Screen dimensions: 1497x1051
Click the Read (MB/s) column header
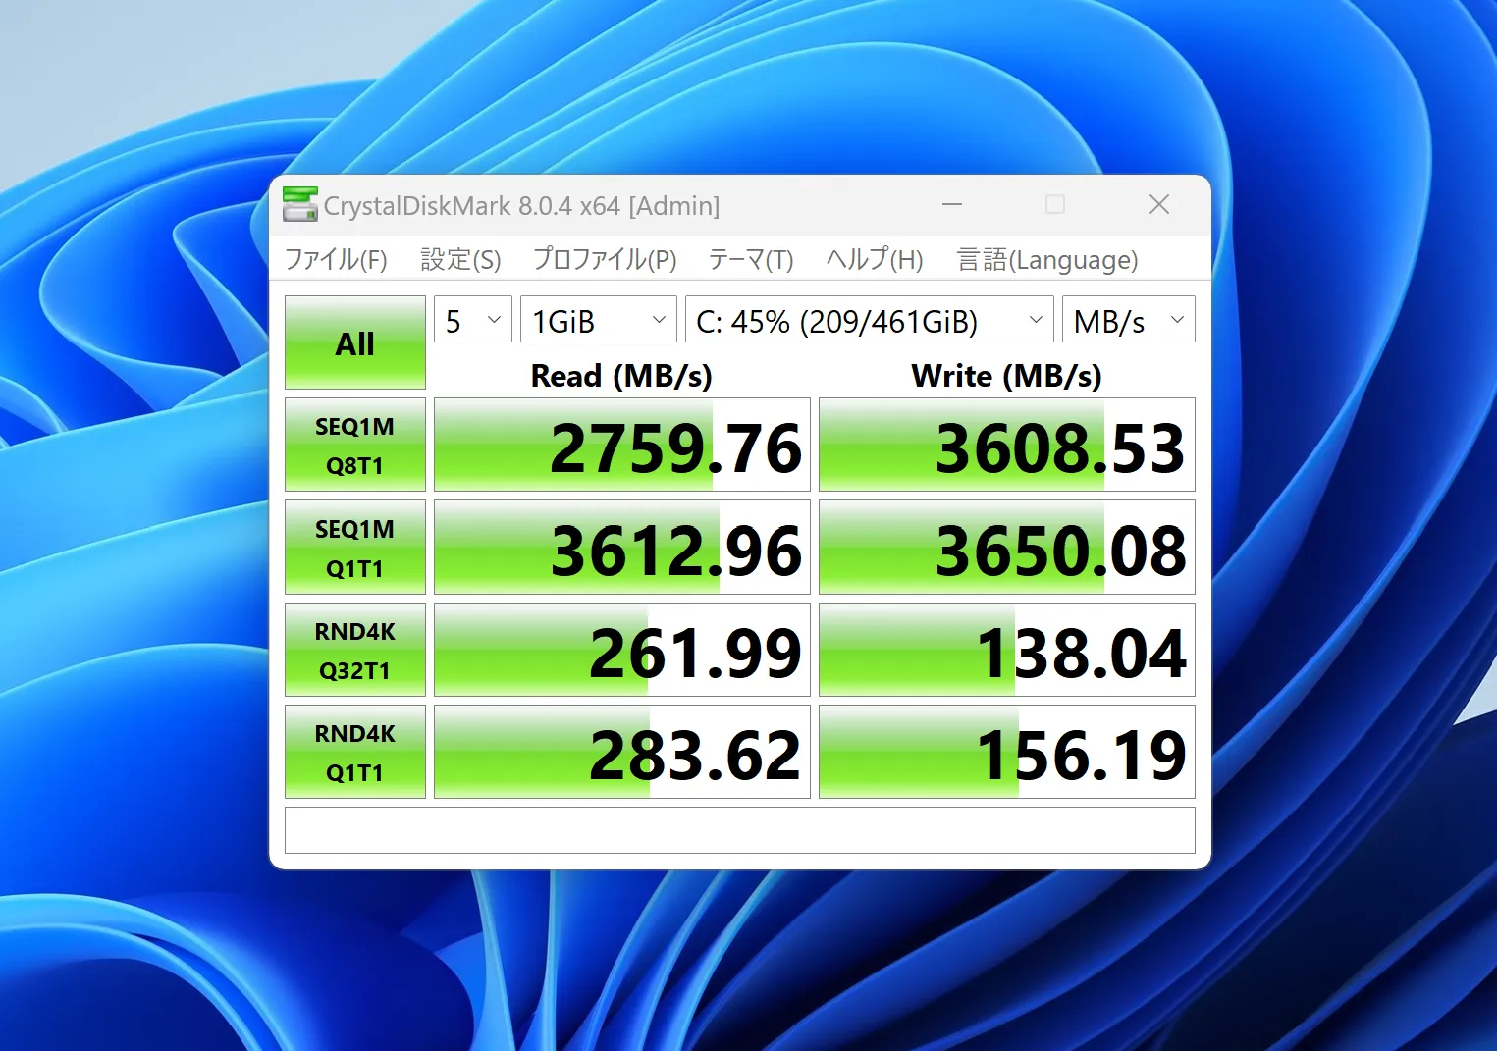(x=621, y=376)
